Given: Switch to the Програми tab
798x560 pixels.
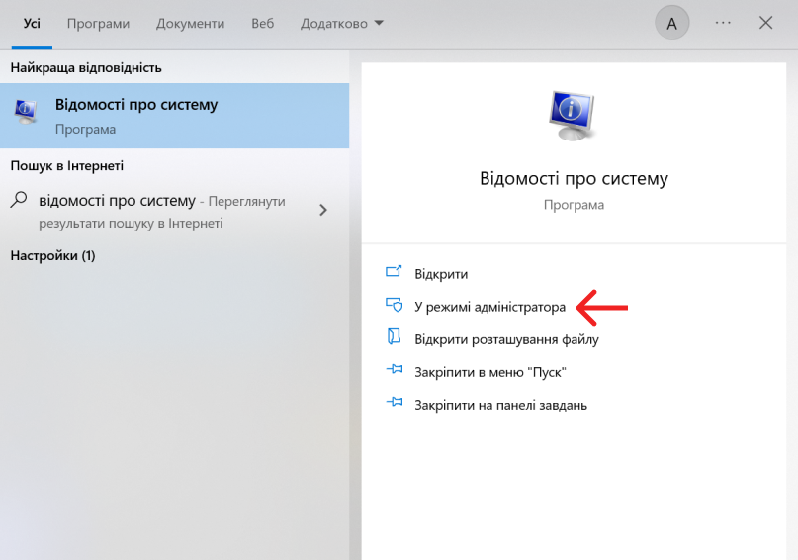Looking at the screenshot, I should tap(98, 24).
